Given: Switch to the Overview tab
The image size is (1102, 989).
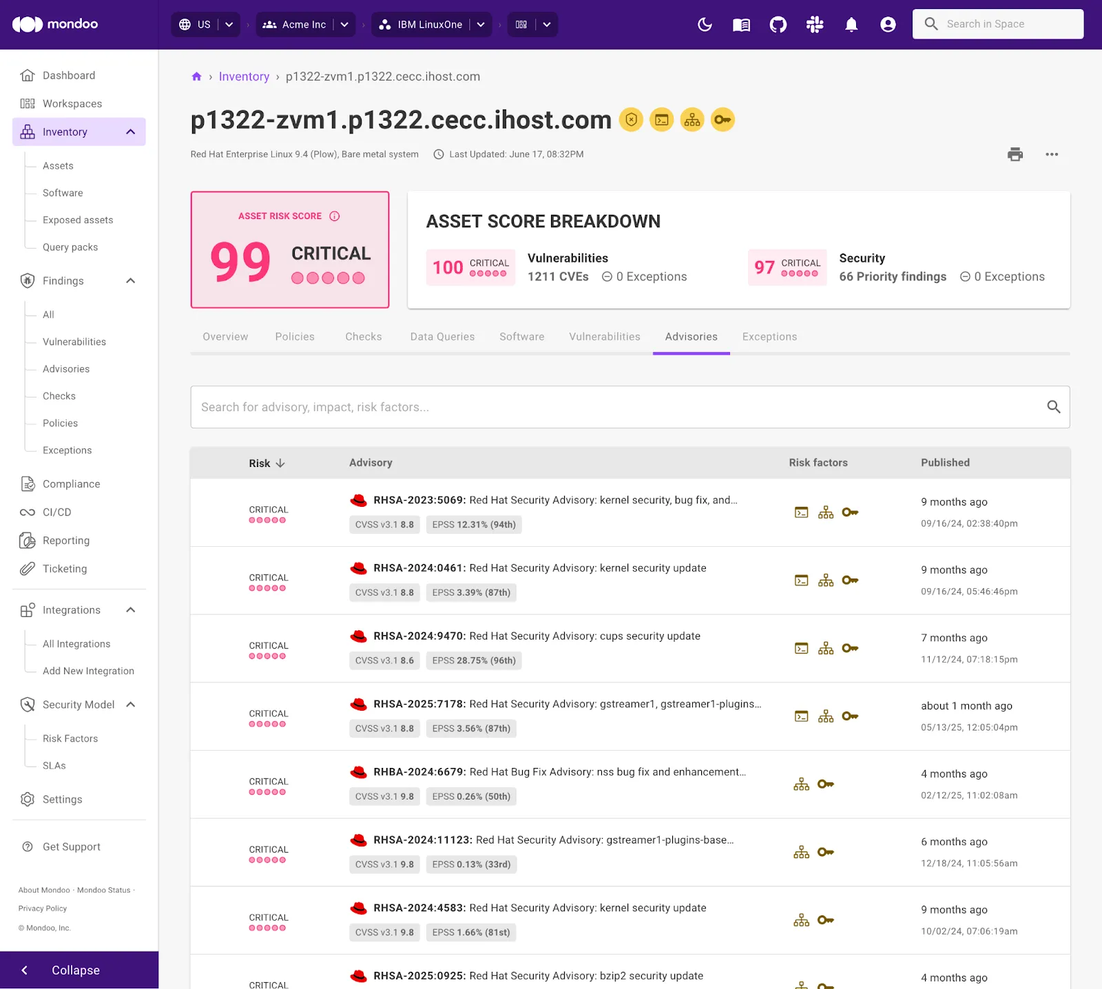Looking at the screenshot, I should (x=225, y=337).
